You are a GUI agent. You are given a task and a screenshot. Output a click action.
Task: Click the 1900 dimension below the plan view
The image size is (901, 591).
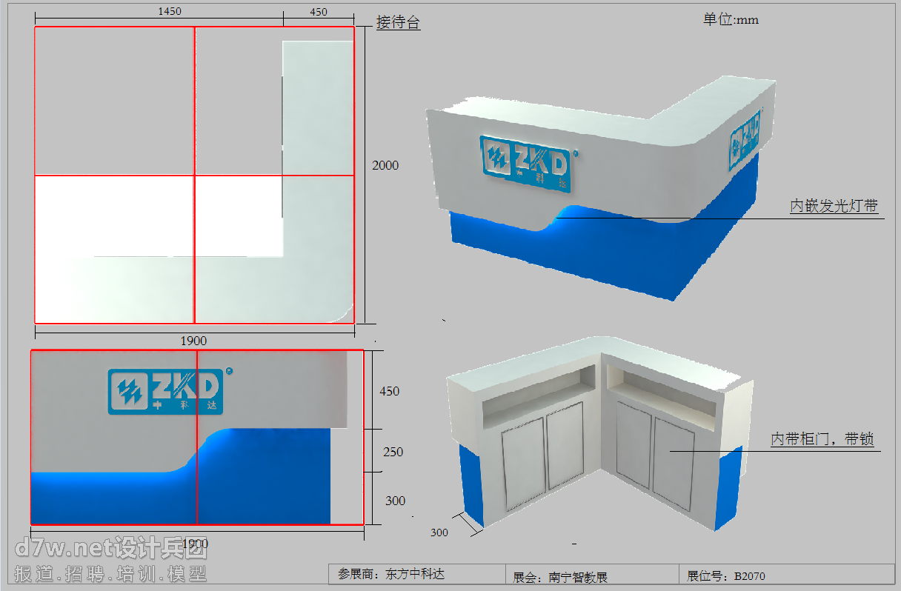click(193, 341)
